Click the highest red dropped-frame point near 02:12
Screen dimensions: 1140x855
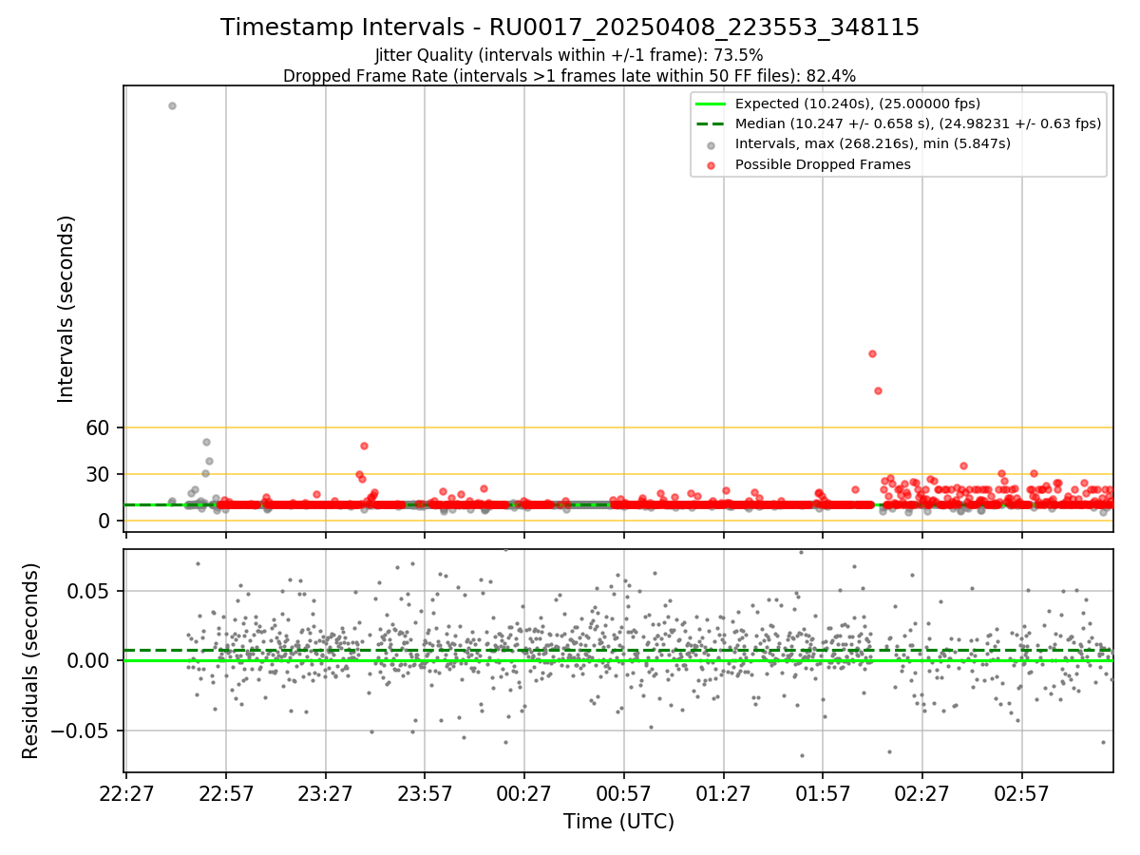coord(872,353)
